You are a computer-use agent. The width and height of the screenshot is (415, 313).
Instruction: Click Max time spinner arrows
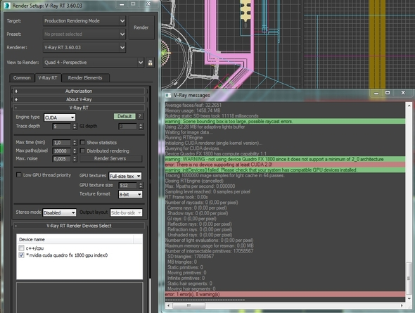click(x=75, y=143)
